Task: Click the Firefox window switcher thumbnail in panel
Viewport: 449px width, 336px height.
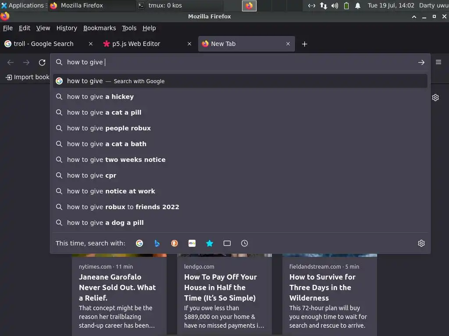Action: click(249, 6)
